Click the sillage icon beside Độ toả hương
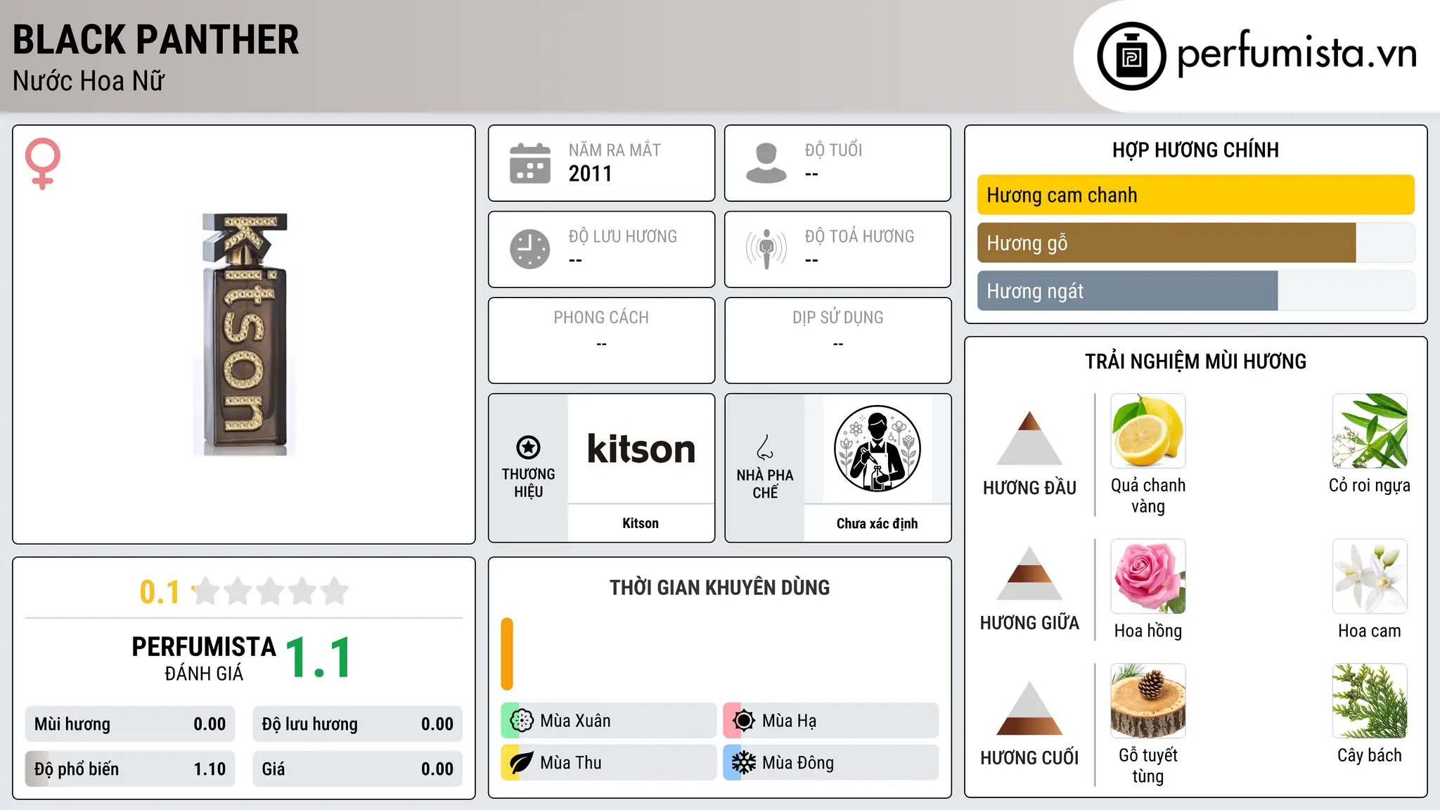The image size is (1440, 810). pyautogui.click(x=766, y=249)
